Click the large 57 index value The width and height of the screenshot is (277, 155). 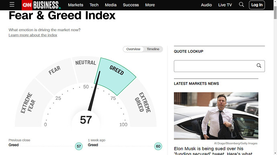coord(86,120)
